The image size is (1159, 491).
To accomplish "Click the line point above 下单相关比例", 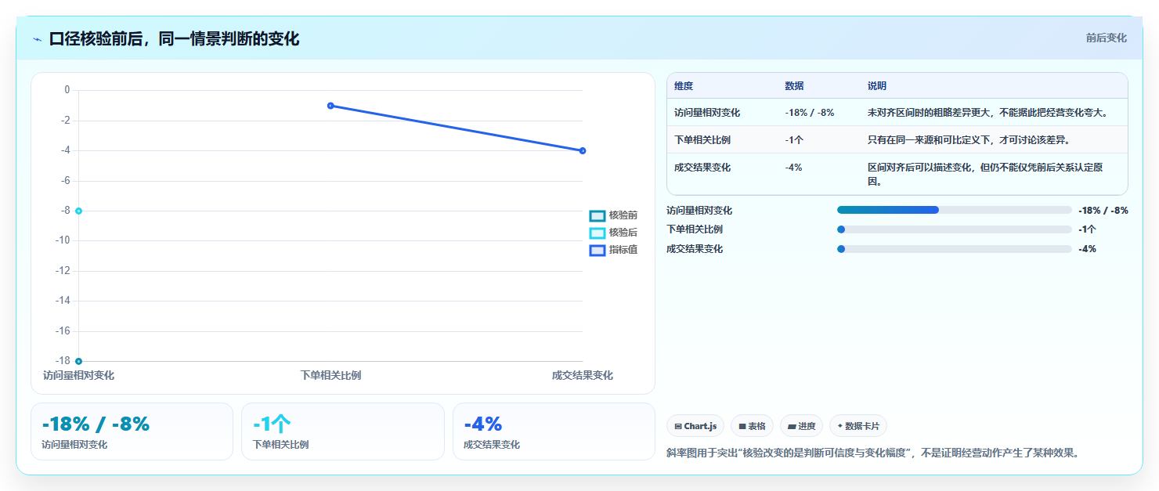I will click(330, 105).
